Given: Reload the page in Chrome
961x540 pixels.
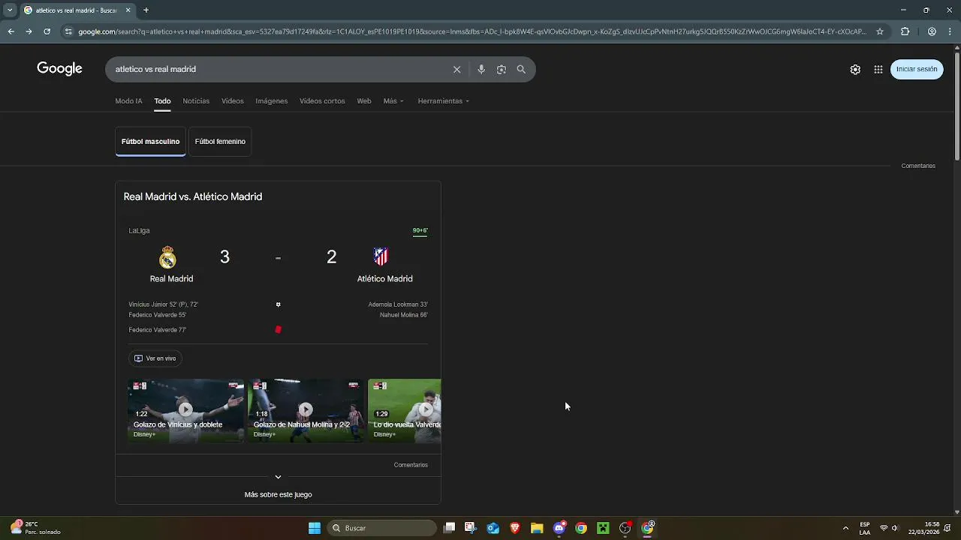Looking at the screenshot, I should point(47,31).
